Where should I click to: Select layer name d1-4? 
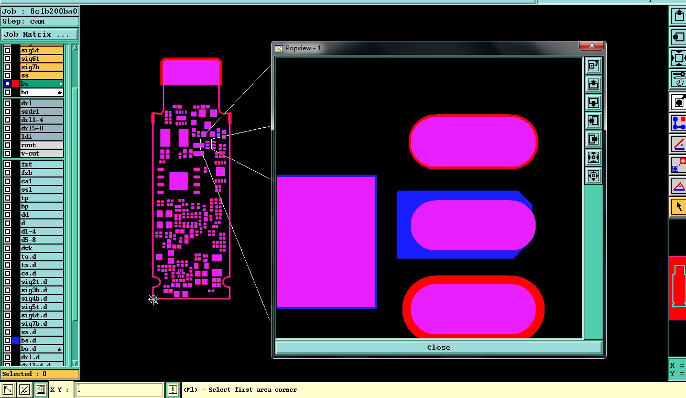point(42,231)
